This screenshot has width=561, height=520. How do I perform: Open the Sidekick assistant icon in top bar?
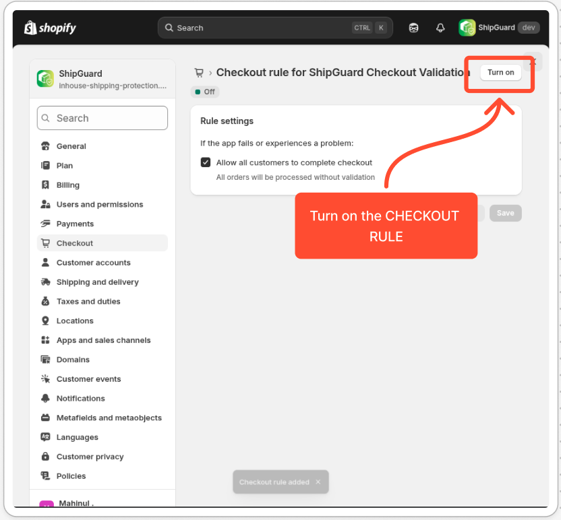pyautogui.click(x=413, y=28)
